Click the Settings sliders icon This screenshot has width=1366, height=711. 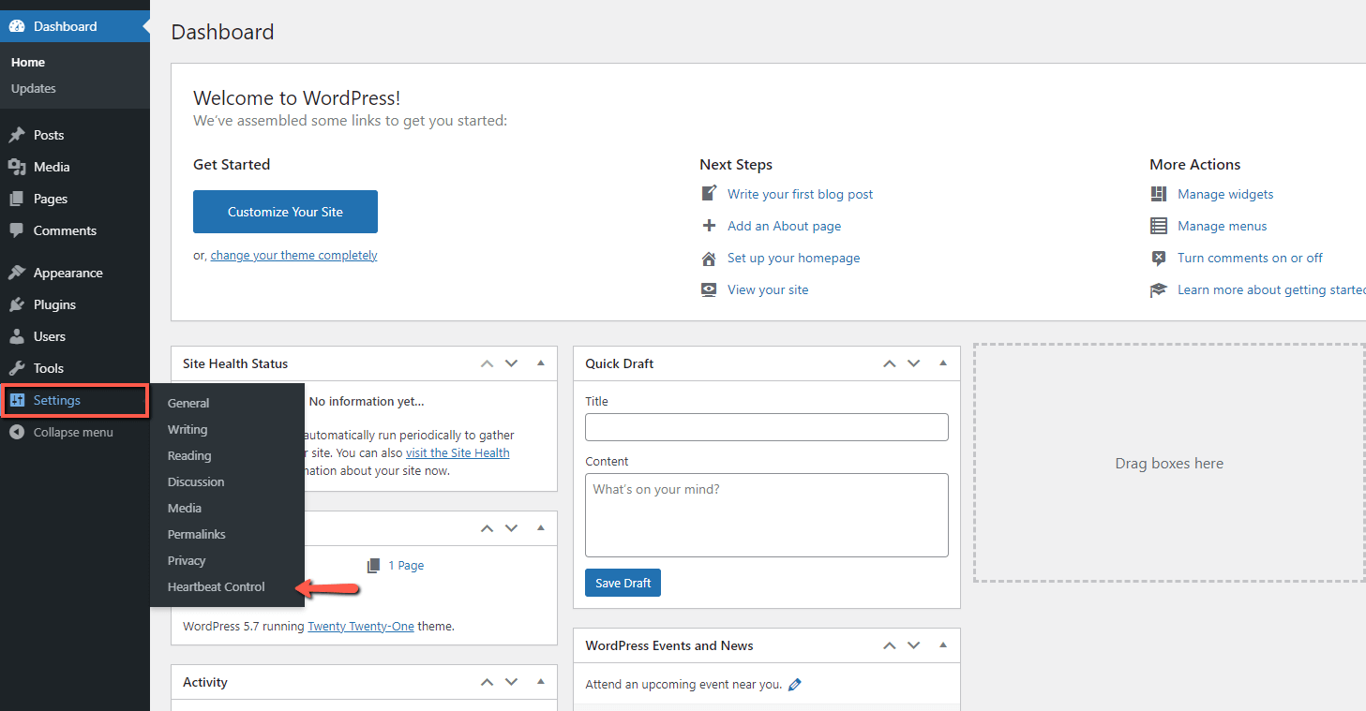point(17,400)
